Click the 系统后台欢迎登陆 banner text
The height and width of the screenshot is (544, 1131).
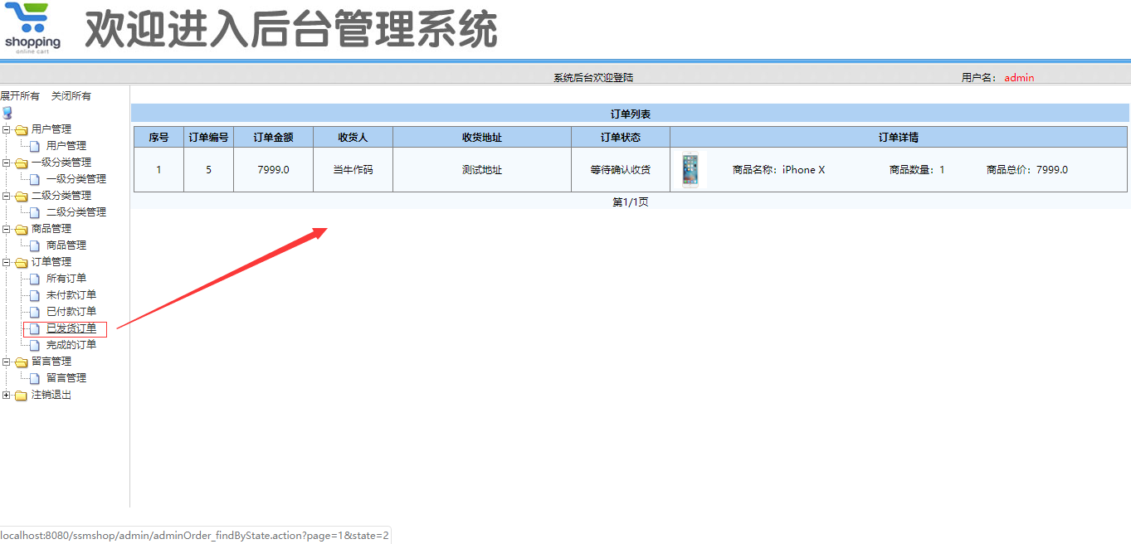[x=593, y=78]
